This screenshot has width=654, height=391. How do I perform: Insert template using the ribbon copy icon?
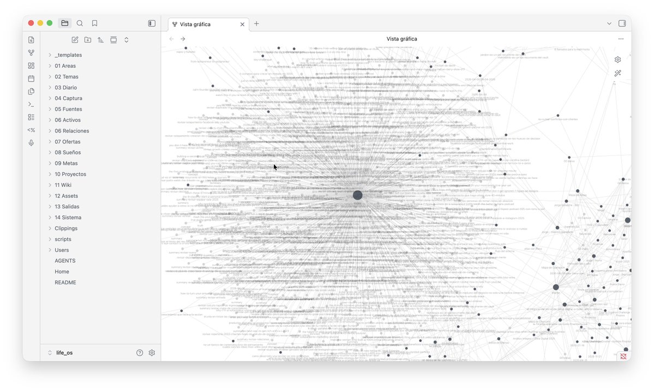31,92
